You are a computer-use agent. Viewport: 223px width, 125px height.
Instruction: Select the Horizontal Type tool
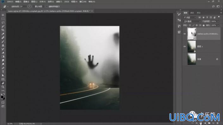[3, 72]
